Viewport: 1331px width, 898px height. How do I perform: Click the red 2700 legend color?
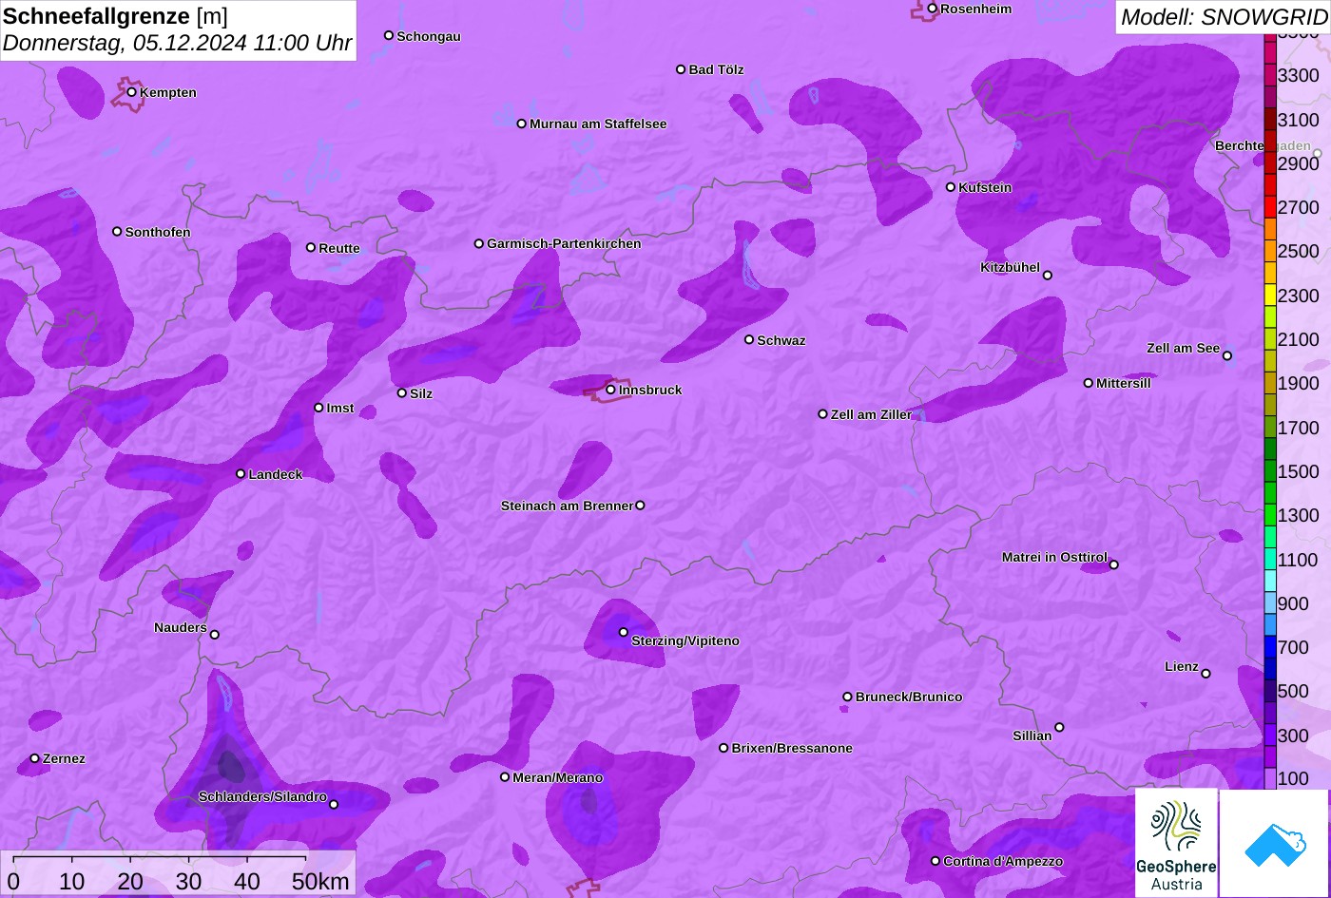coord(1270,207)
